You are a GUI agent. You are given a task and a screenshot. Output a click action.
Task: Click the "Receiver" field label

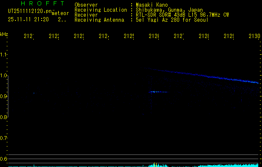click(x=86, y=15)
